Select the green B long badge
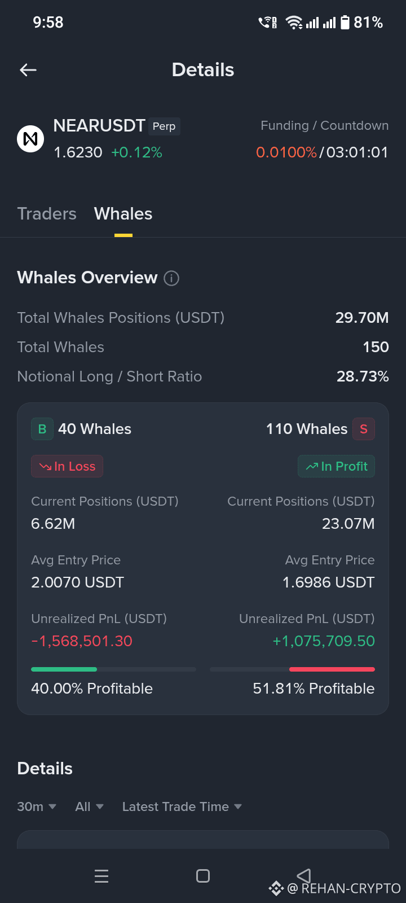This screenshot has width=406, height=903. click(42, 429)
